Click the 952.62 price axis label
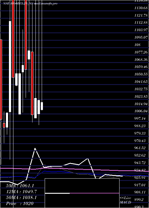The height and width of the screenshot is (208, 149). (x=140, y=155)
